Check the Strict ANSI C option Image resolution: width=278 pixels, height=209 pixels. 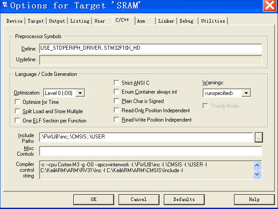pos(117,83)
